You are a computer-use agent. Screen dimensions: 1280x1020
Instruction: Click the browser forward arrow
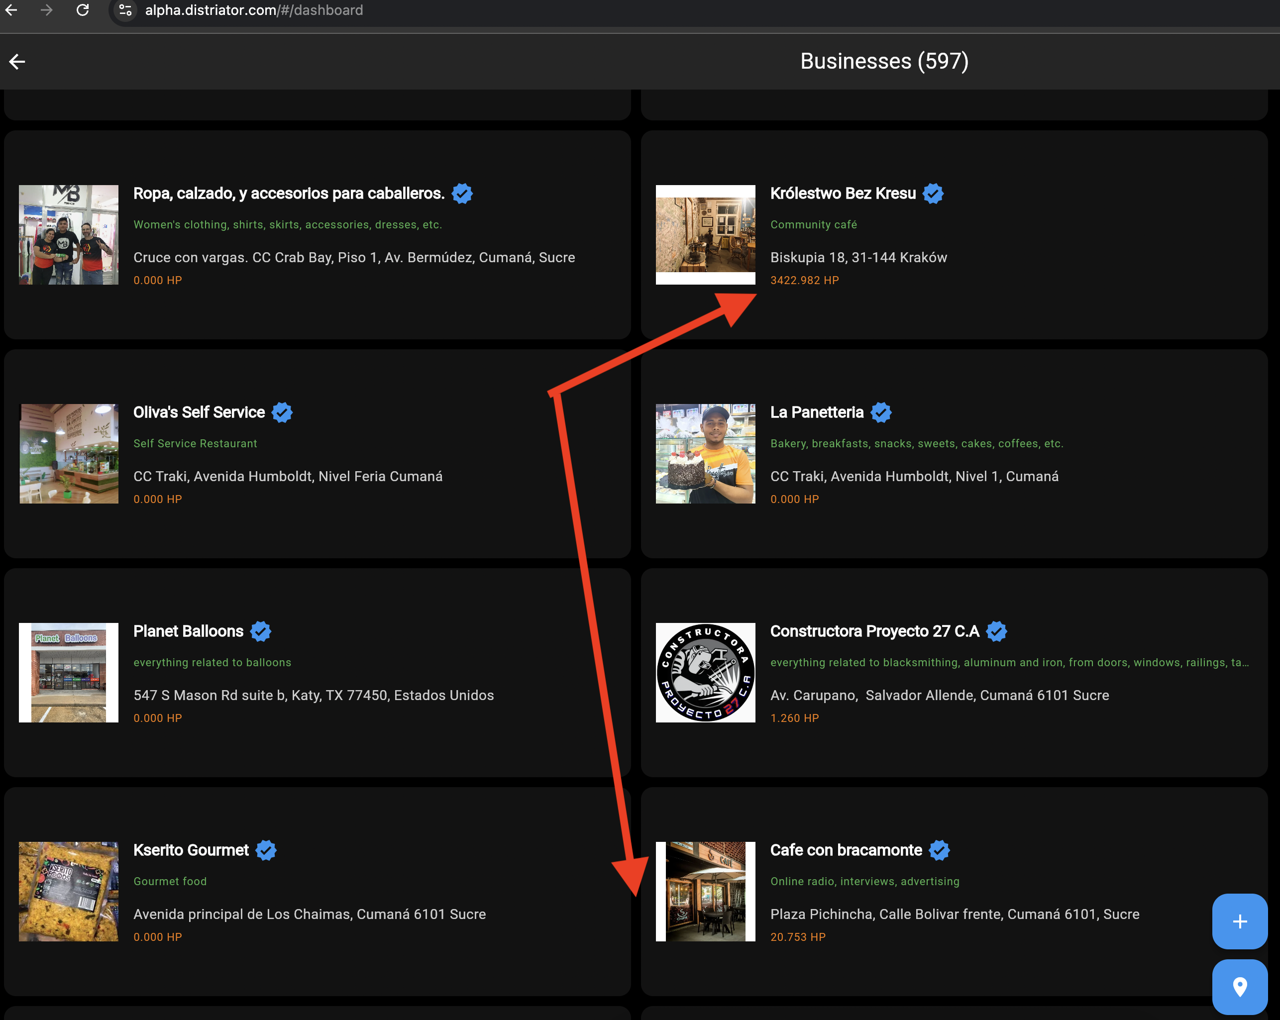[x=46, y=9]
